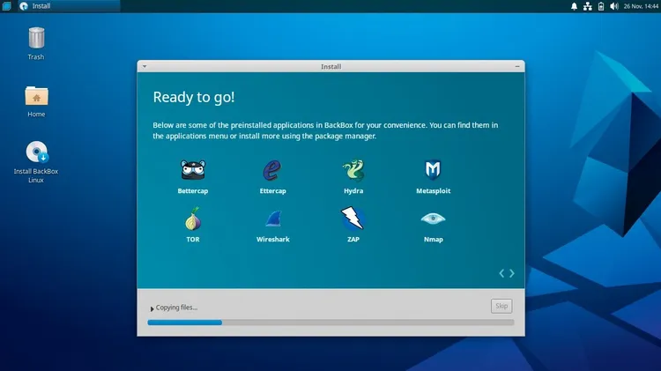Click the installation progress bar
661x371 pixels.
click(x=330, y=323)
